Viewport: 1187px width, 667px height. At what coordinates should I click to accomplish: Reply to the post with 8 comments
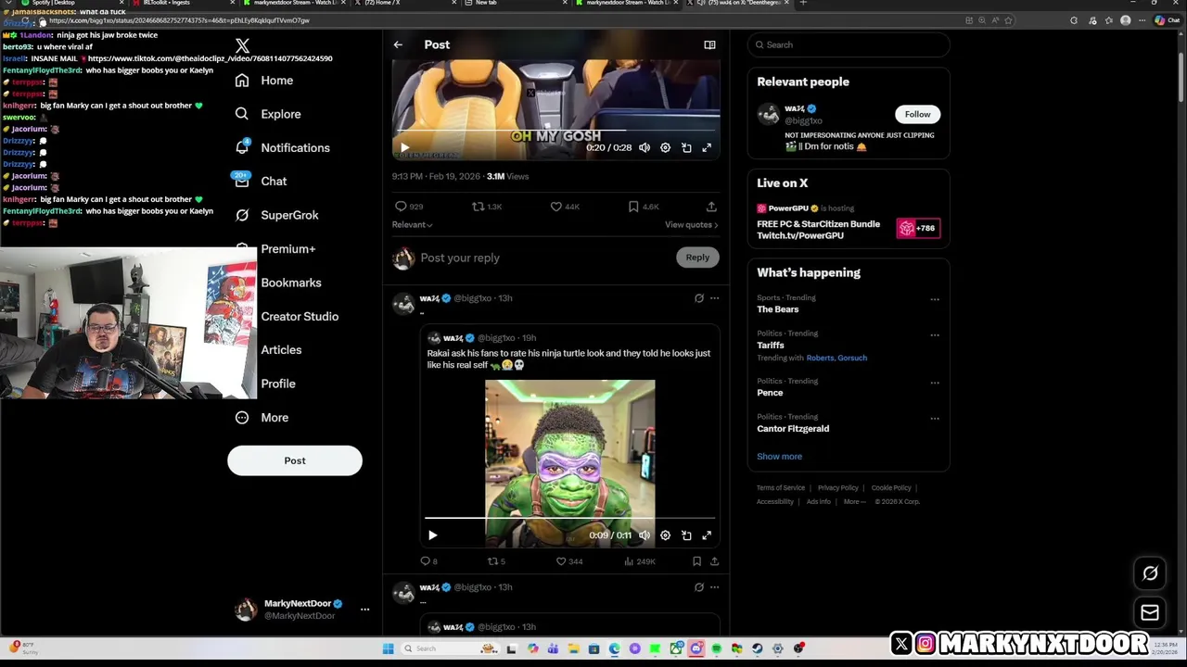click(x=428, y=561)
